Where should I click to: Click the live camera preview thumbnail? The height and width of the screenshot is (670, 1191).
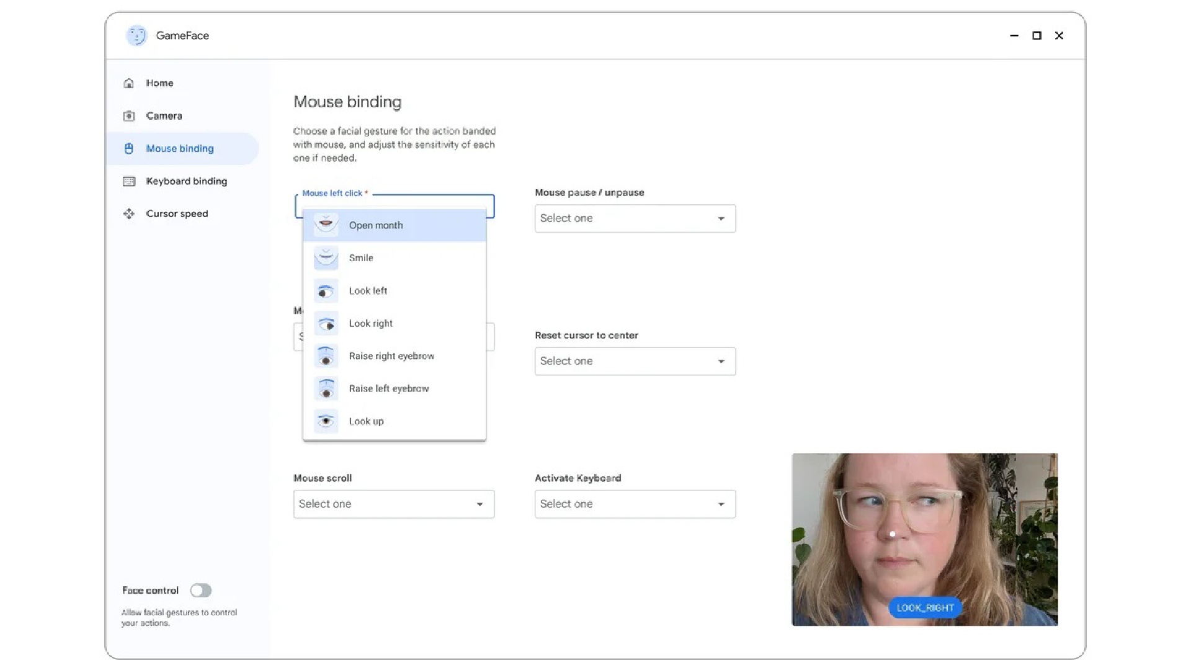point(924,539)
